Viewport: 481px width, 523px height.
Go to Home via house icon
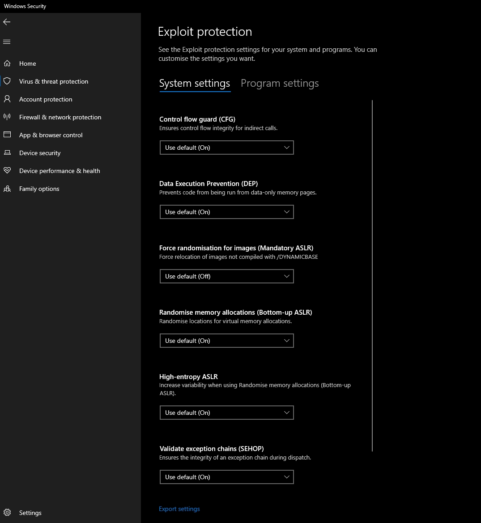point(7,63)
